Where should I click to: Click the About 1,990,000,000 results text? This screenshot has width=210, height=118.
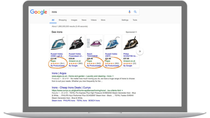point(70,26)
